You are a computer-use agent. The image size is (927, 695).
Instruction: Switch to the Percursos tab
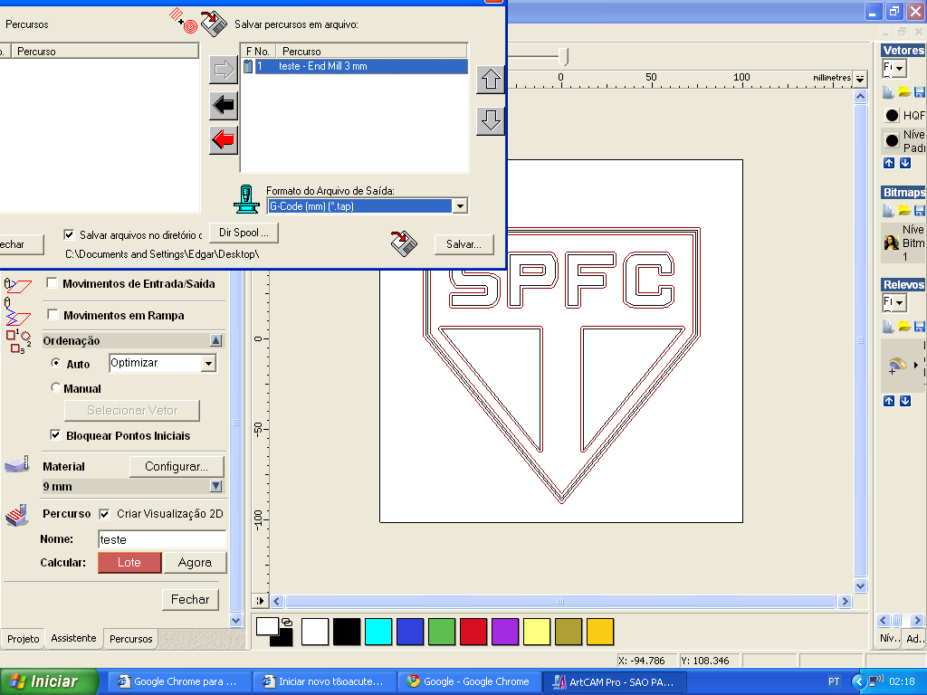pos(130,639)
